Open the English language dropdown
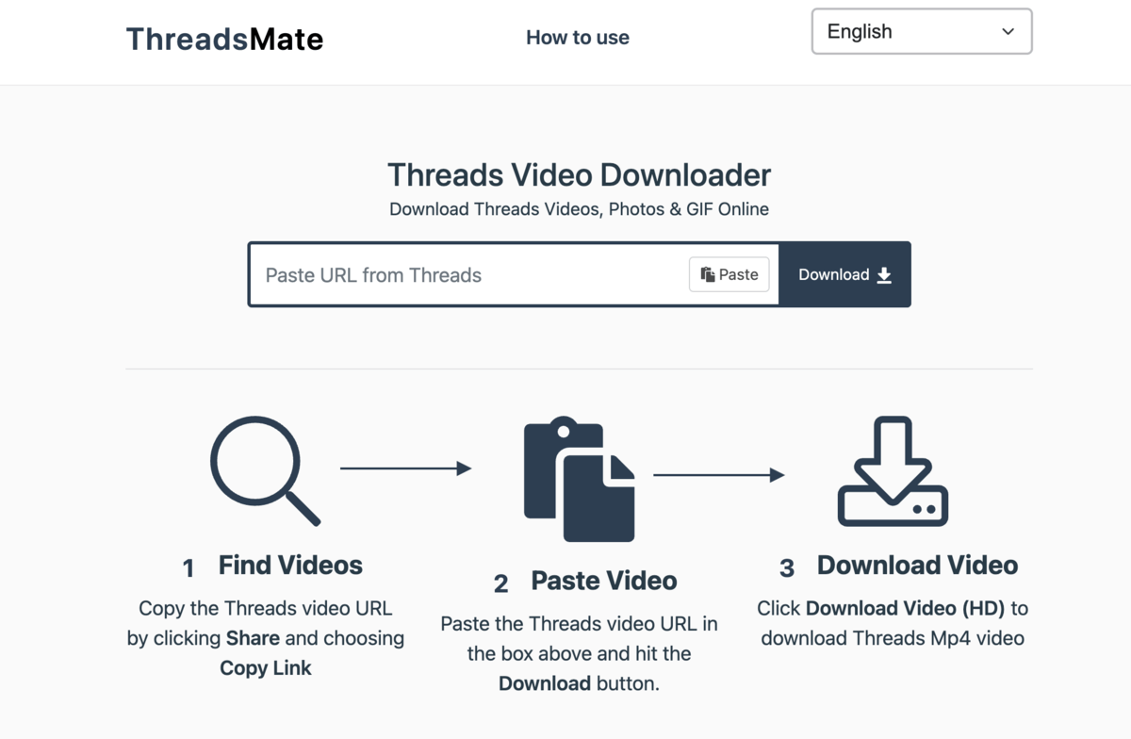 921,32
